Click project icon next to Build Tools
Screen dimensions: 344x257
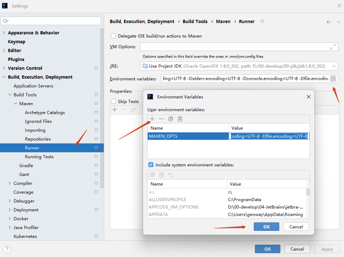(96, 95)
